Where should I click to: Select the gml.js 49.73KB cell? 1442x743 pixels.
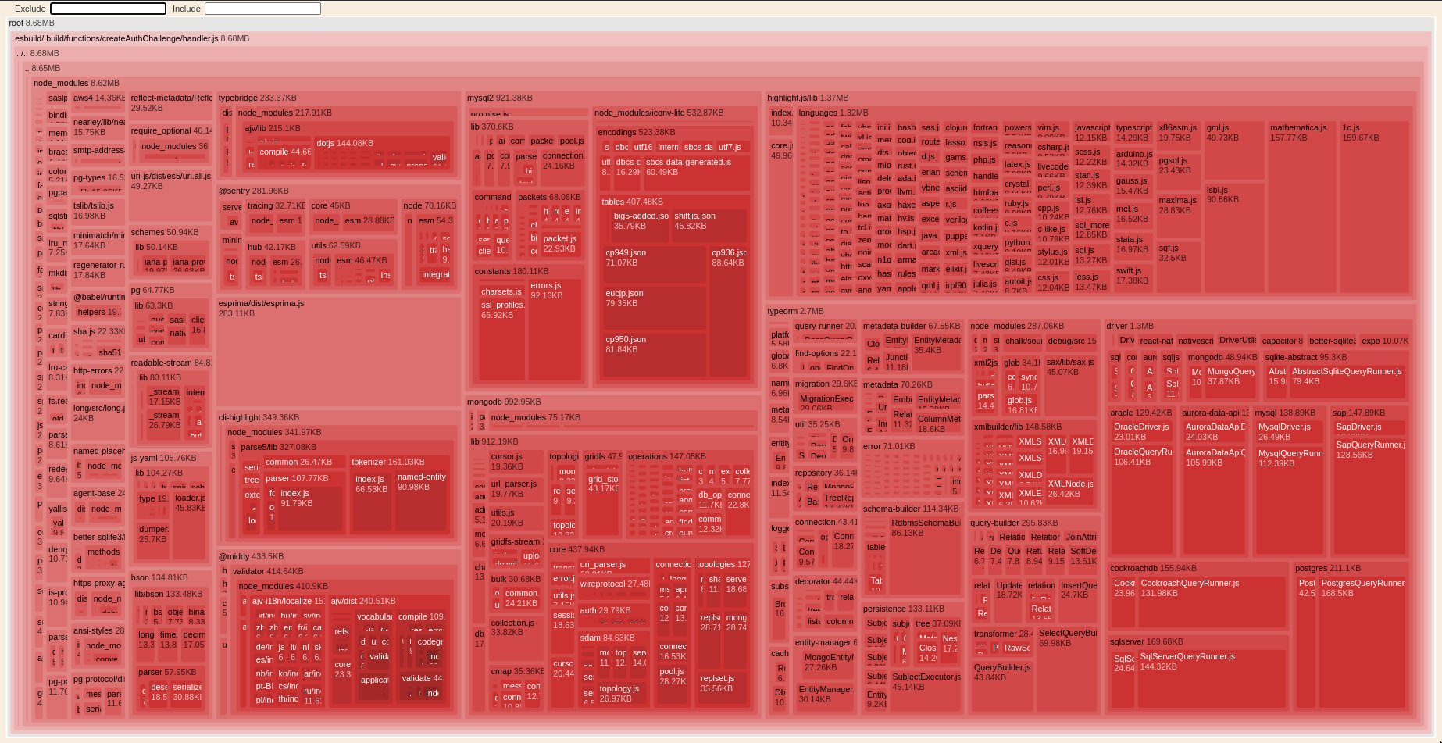(x=1233, y=151)
